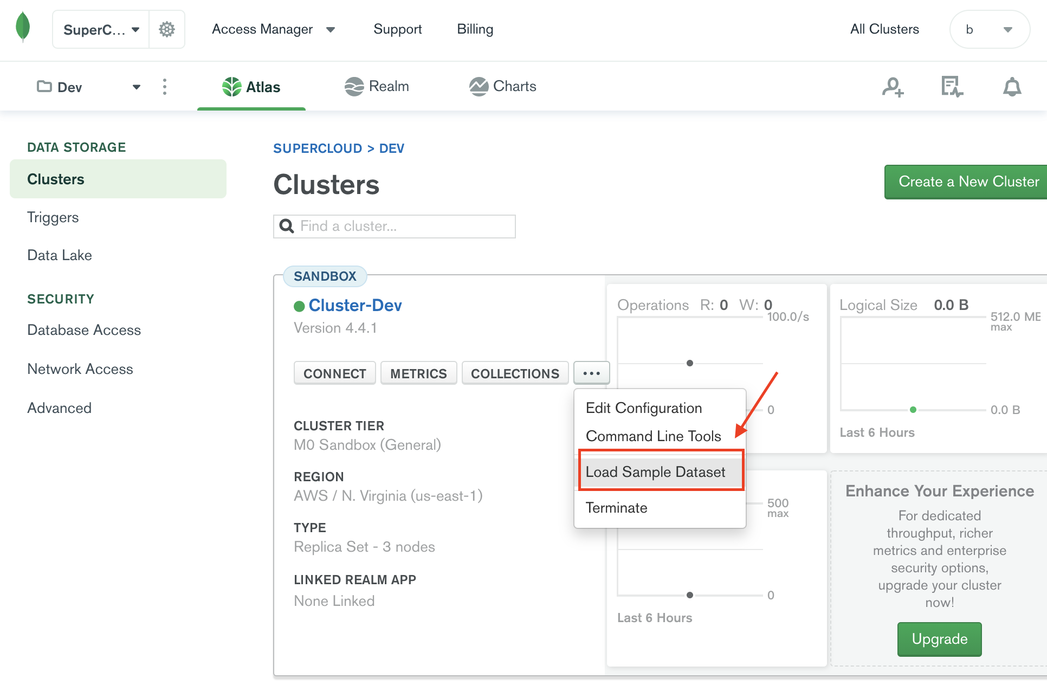Open the user account dropdown

click(x=990, y=29)
